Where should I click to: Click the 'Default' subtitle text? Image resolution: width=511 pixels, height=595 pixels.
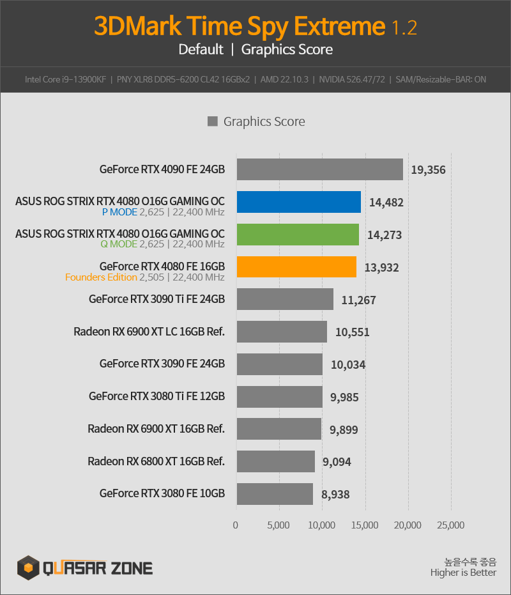pos(201,49)
